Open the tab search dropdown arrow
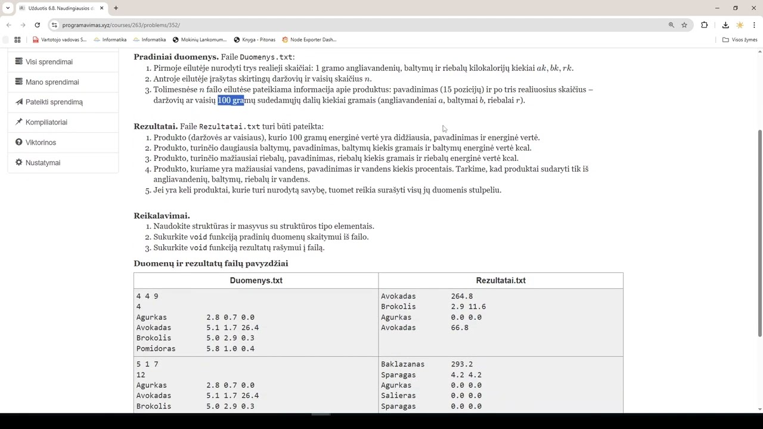Viewport: 763px width, 429px height. tap(8, 8)
